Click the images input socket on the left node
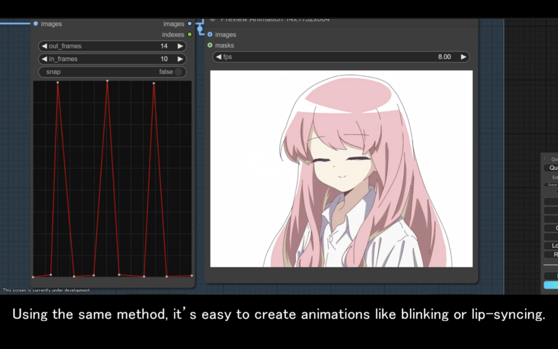Screen dimensions: 558x349 35,23
